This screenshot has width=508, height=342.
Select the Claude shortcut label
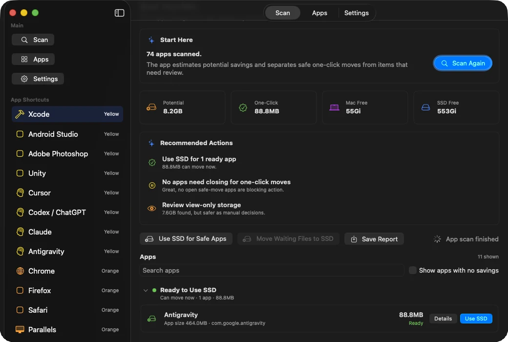40,232
